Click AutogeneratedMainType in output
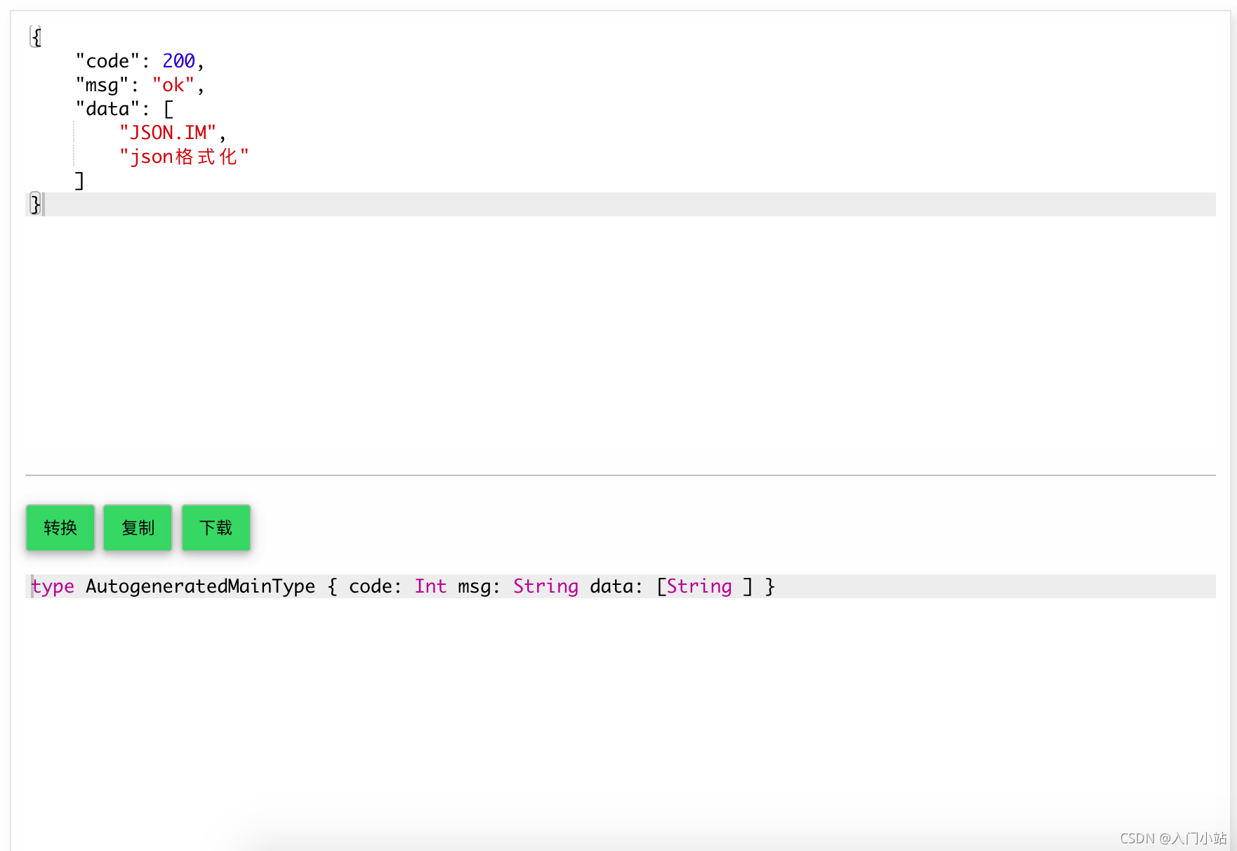Image resolution: width=1237 pixels, height=851 pixels. point(201,586)
